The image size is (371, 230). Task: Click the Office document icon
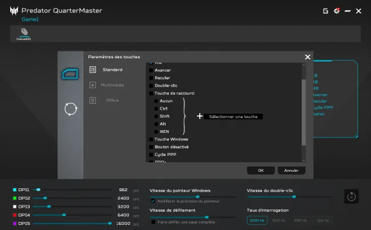[x=92, y=100]
